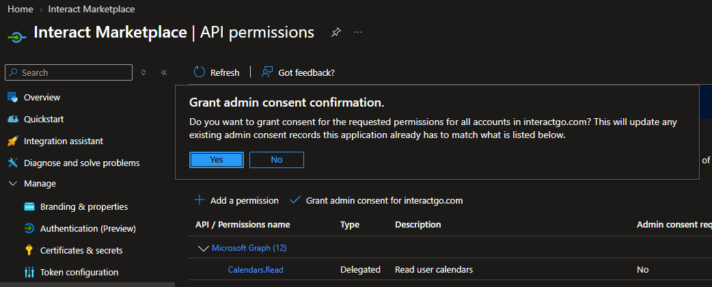Click the Token configuration bars icon
This screenshot has height=287, width=712.
29,272
